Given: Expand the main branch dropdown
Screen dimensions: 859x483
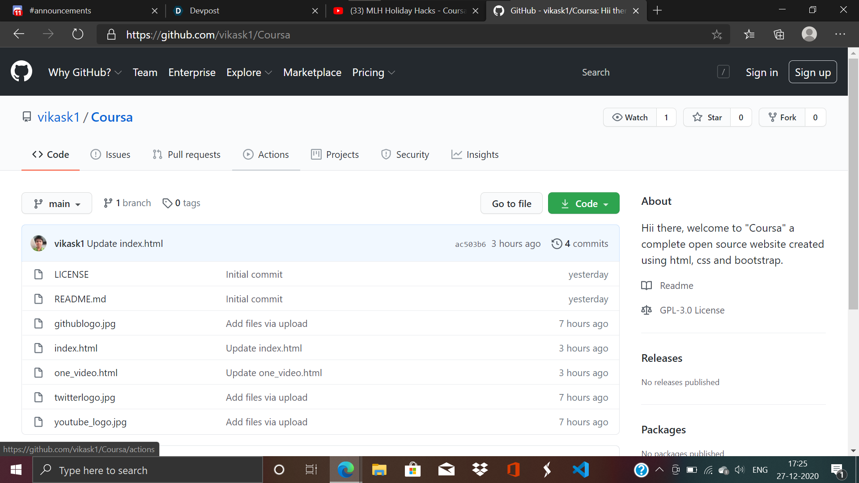Looking at the screenshot, I should point(57,203).
